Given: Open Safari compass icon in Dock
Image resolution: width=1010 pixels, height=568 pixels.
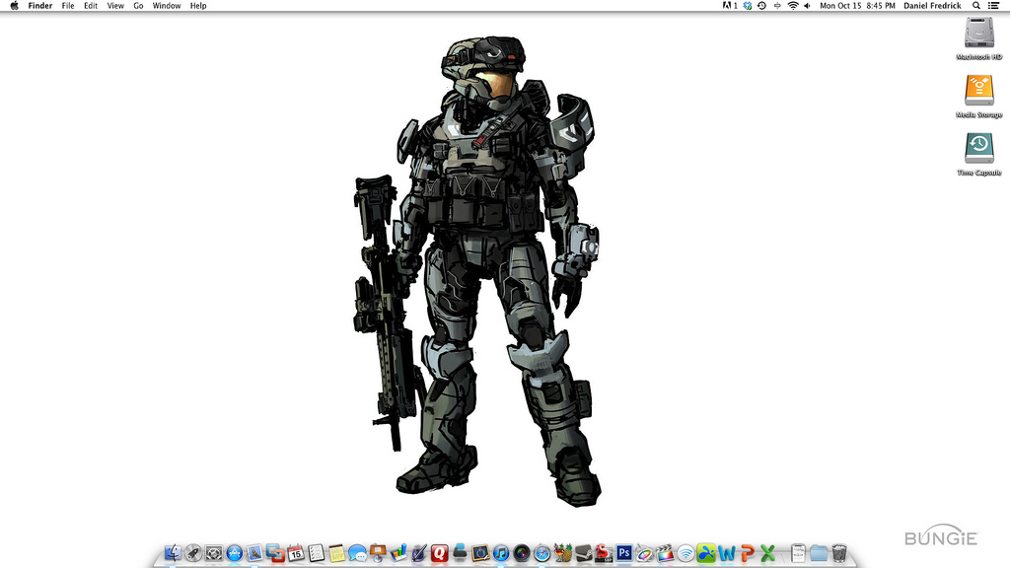Looking at the screenshot, I should click(x=542, y=552).
